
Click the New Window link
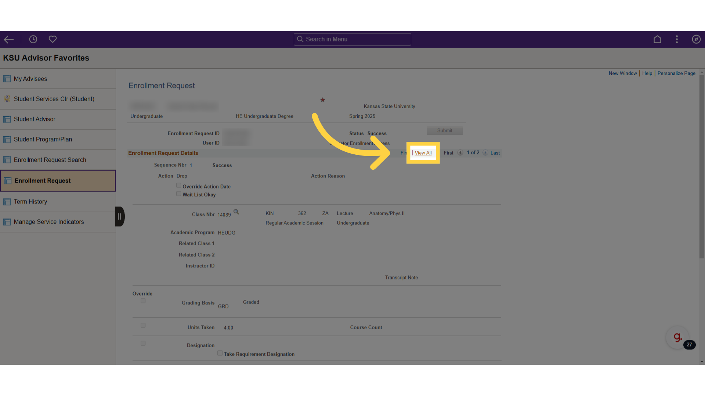point(623,73)
